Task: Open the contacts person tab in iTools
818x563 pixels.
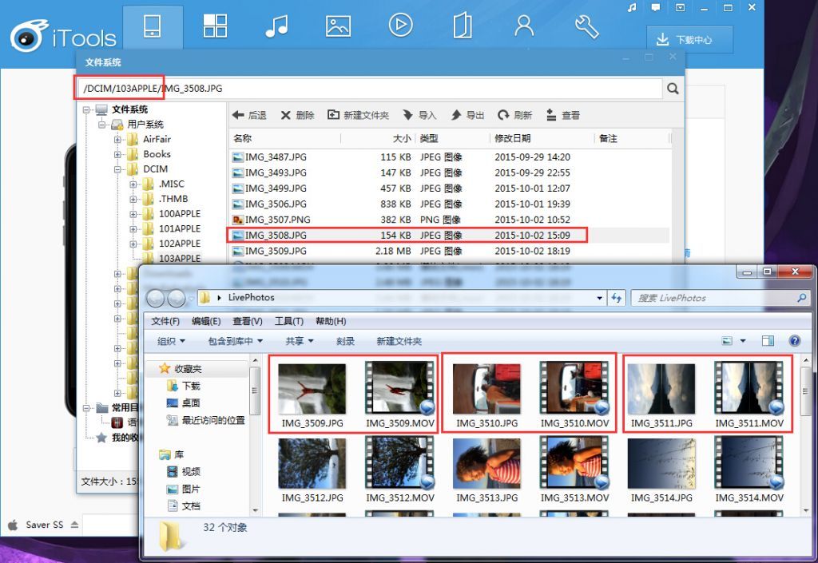Action: coord(524,26)
